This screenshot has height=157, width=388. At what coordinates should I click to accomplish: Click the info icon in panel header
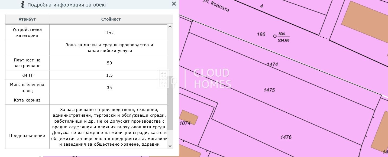click(23, 4)
